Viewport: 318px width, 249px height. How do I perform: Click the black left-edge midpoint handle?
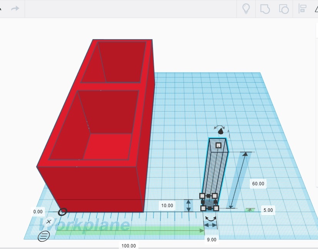[203, 202]
